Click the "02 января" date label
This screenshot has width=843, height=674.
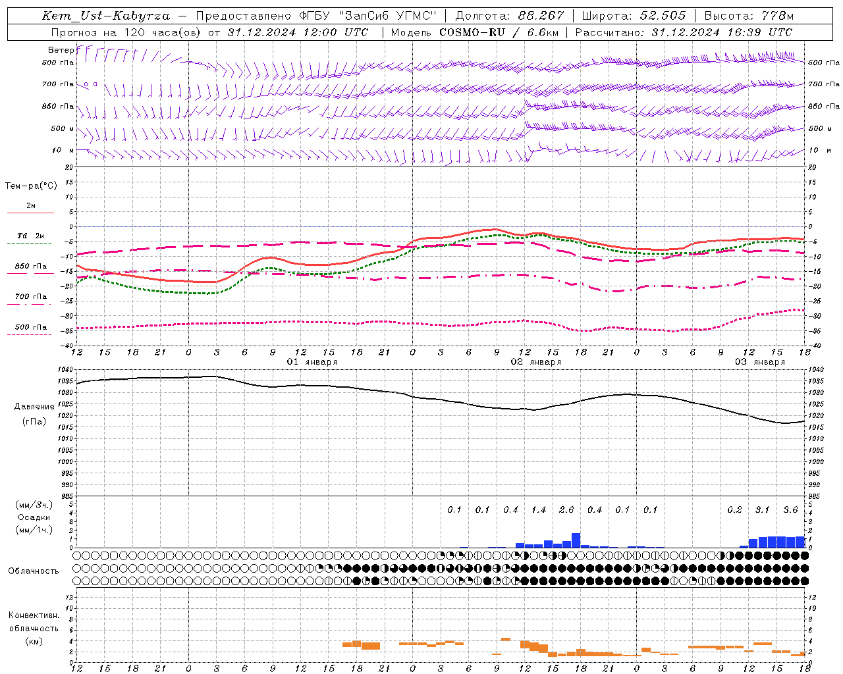click(536, 362)
